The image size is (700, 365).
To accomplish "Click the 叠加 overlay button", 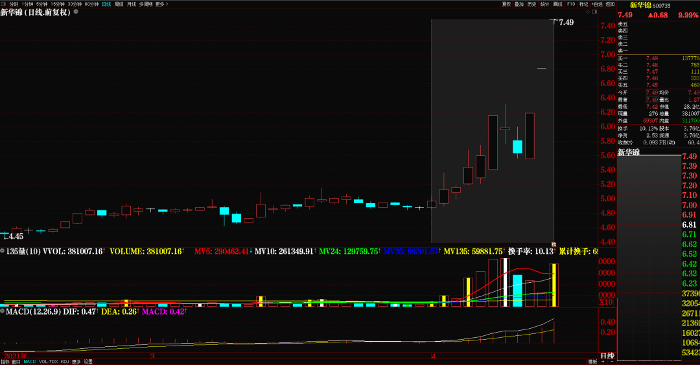I will (519, 4).
